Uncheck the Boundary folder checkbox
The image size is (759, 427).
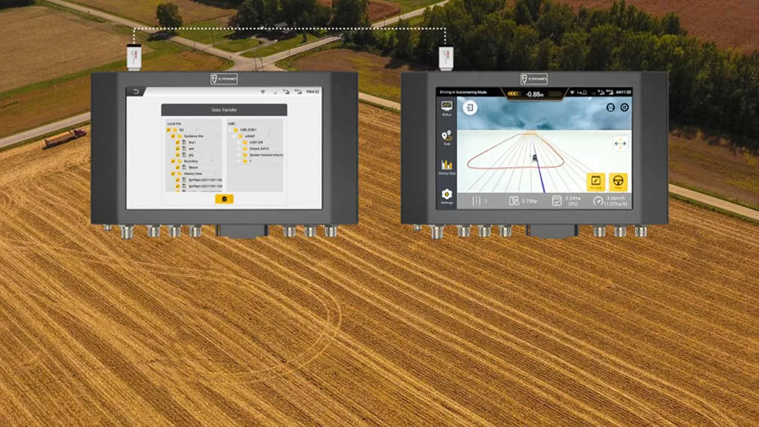[173, 161]
